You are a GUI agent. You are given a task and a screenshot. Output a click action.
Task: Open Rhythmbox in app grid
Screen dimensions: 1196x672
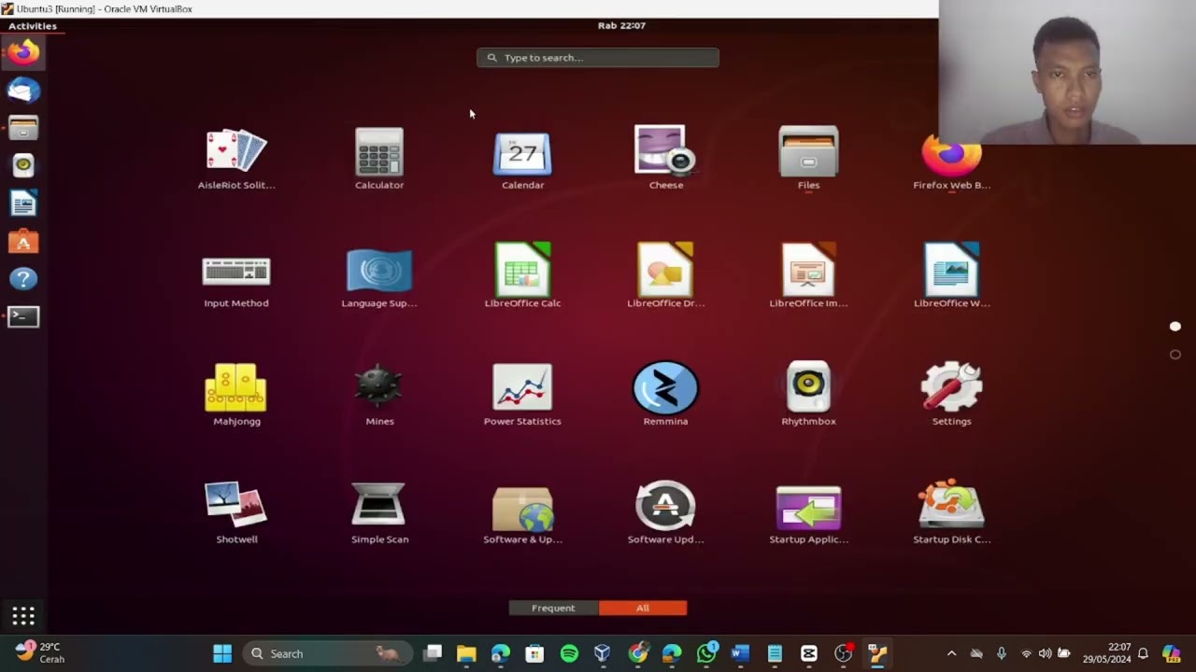(x=808, y=395)
